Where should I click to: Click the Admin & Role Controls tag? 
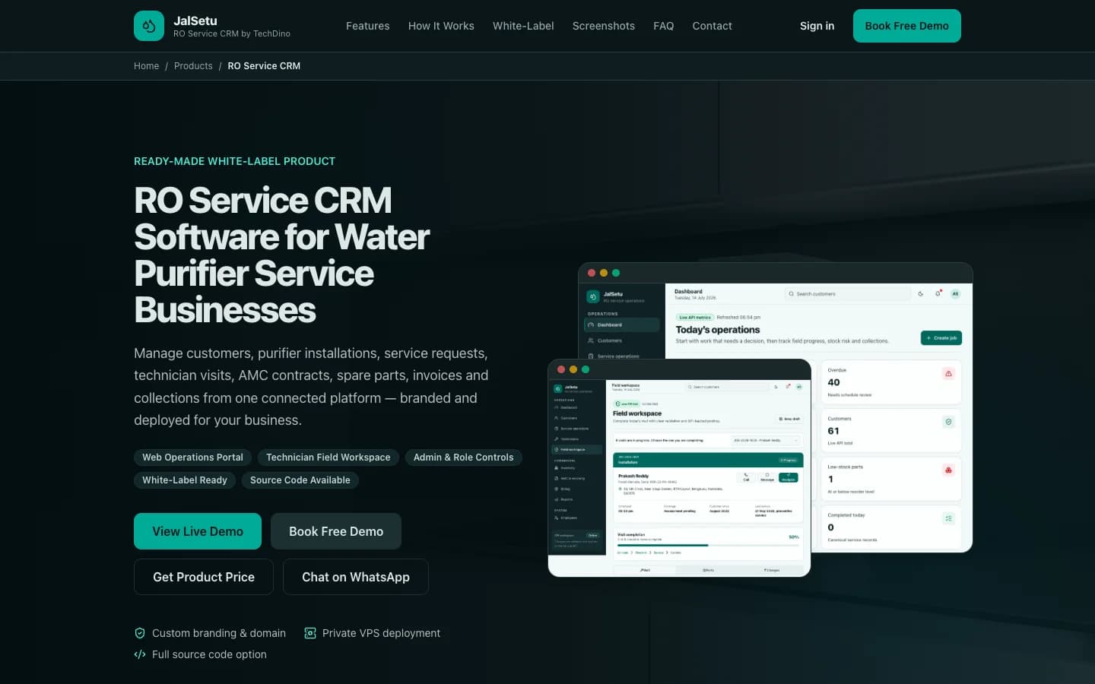tap(464, 458)
